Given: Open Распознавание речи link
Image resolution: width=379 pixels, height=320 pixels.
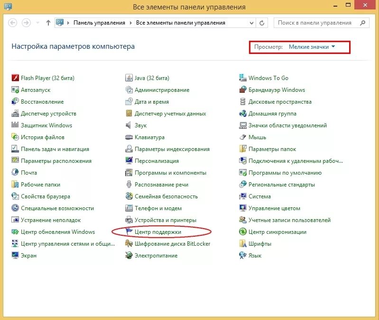Looking at the screenshot, I should 161,185.
